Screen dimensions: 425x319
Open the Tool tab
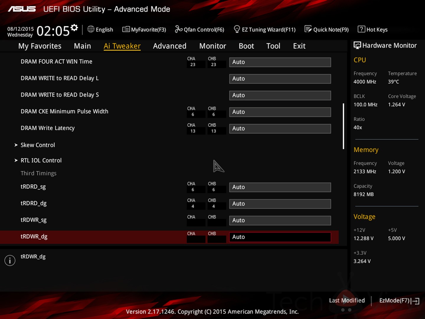(273, 46)
